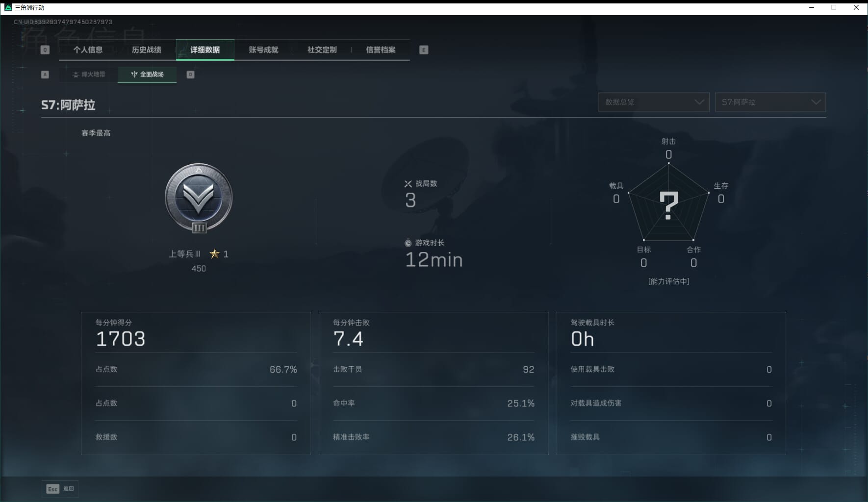This screenshot has width=868, height=502.
Task: Click the 战局数 value 3
Action: (x=410, y=201)
